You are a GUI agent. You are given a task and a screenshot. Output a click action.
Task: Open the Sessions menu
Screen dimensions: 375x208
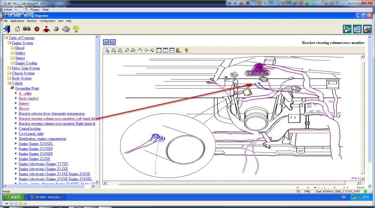(x=32, y=21)
